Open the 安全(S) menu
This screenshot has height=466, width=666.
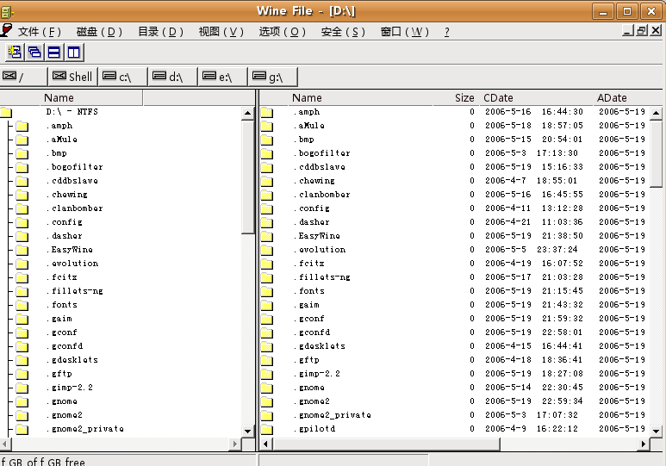click(x=343, y=32)
